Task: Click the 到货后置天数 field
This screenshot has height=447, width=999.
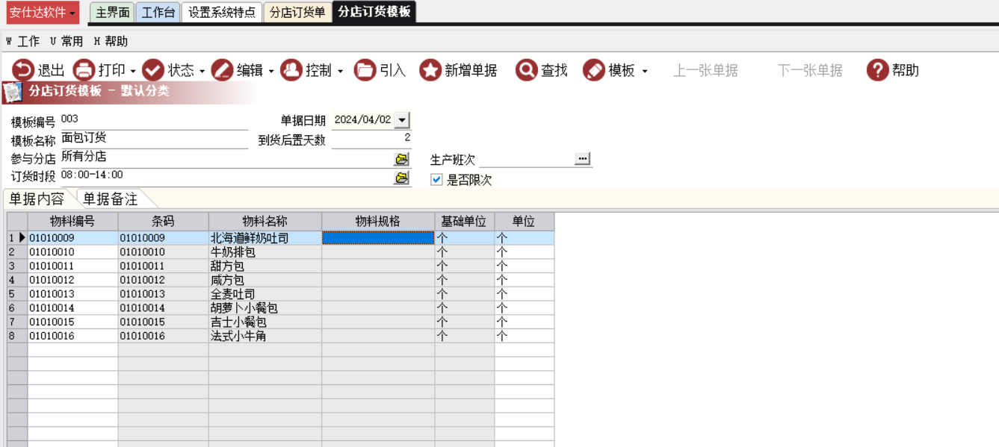Action: tap(371, 139)
